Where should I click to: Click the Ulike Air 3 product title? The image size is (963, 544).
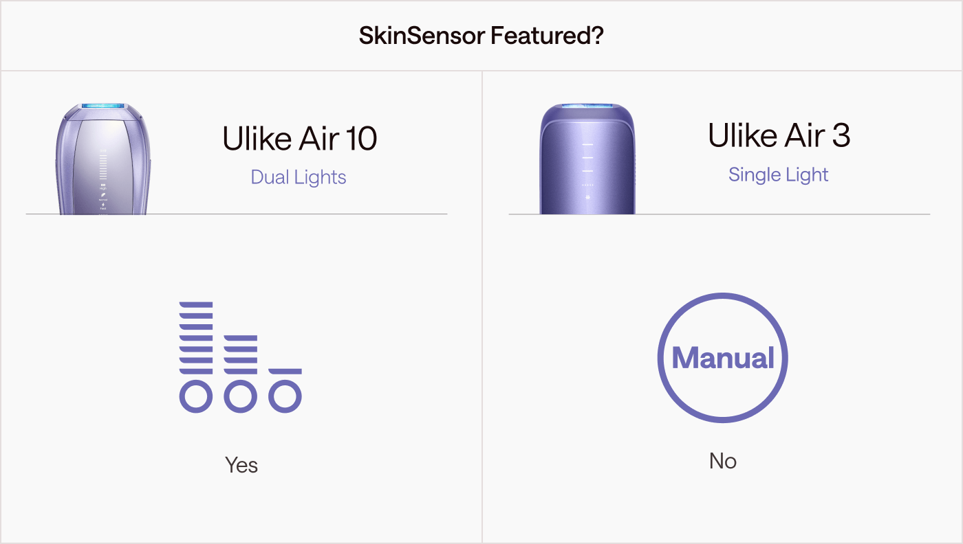click(x=779, y=136)
